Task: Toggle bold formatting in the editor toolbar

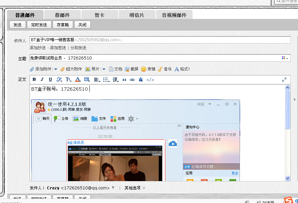Action: click(x=34, y=80)
